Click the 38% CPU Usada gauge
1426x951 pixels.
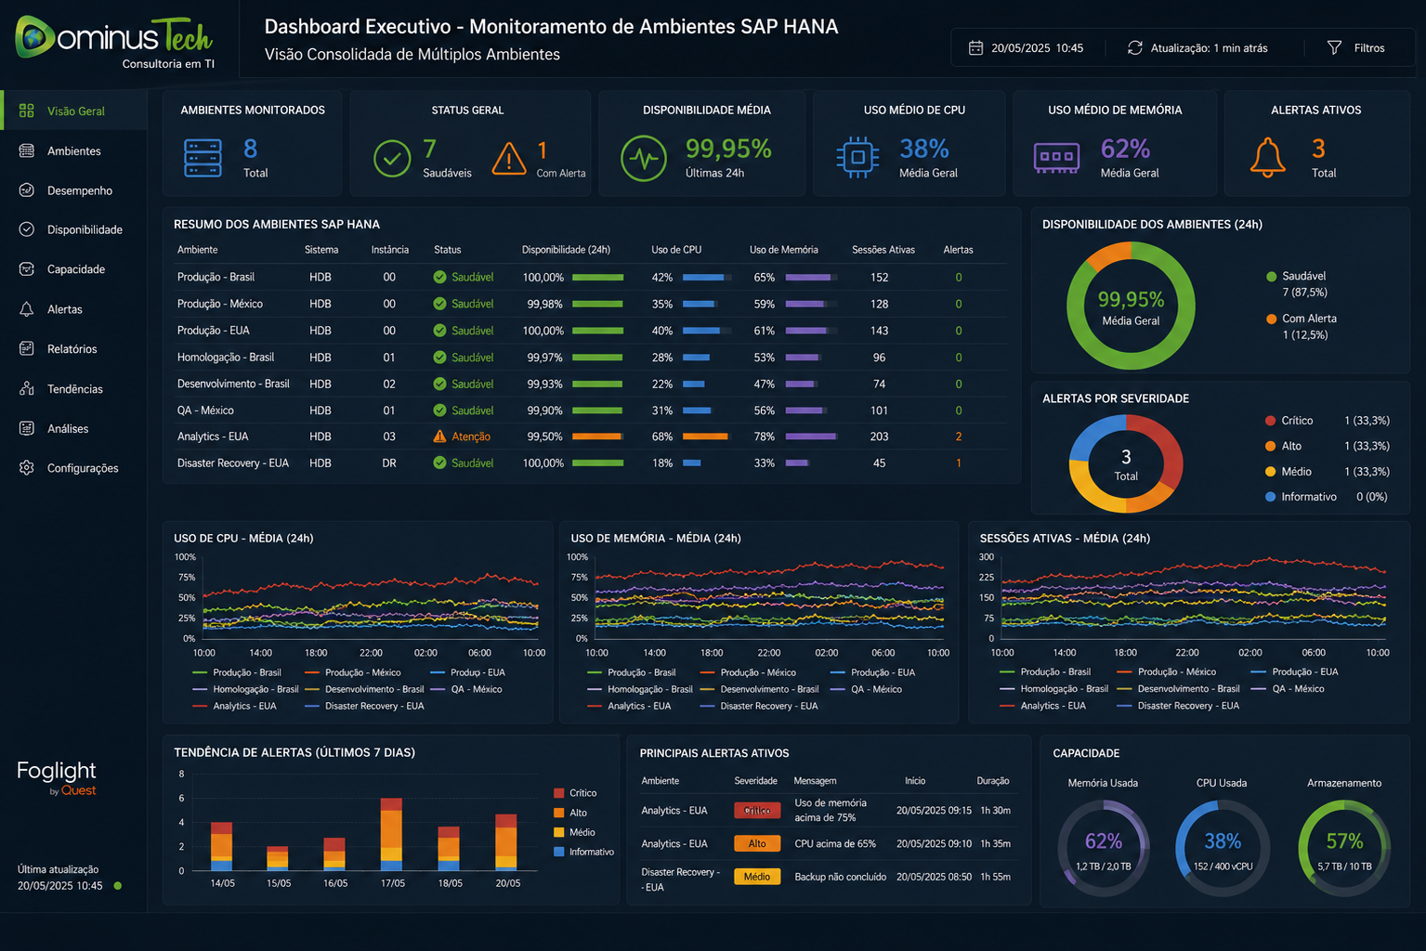[x=1223, y=848]
